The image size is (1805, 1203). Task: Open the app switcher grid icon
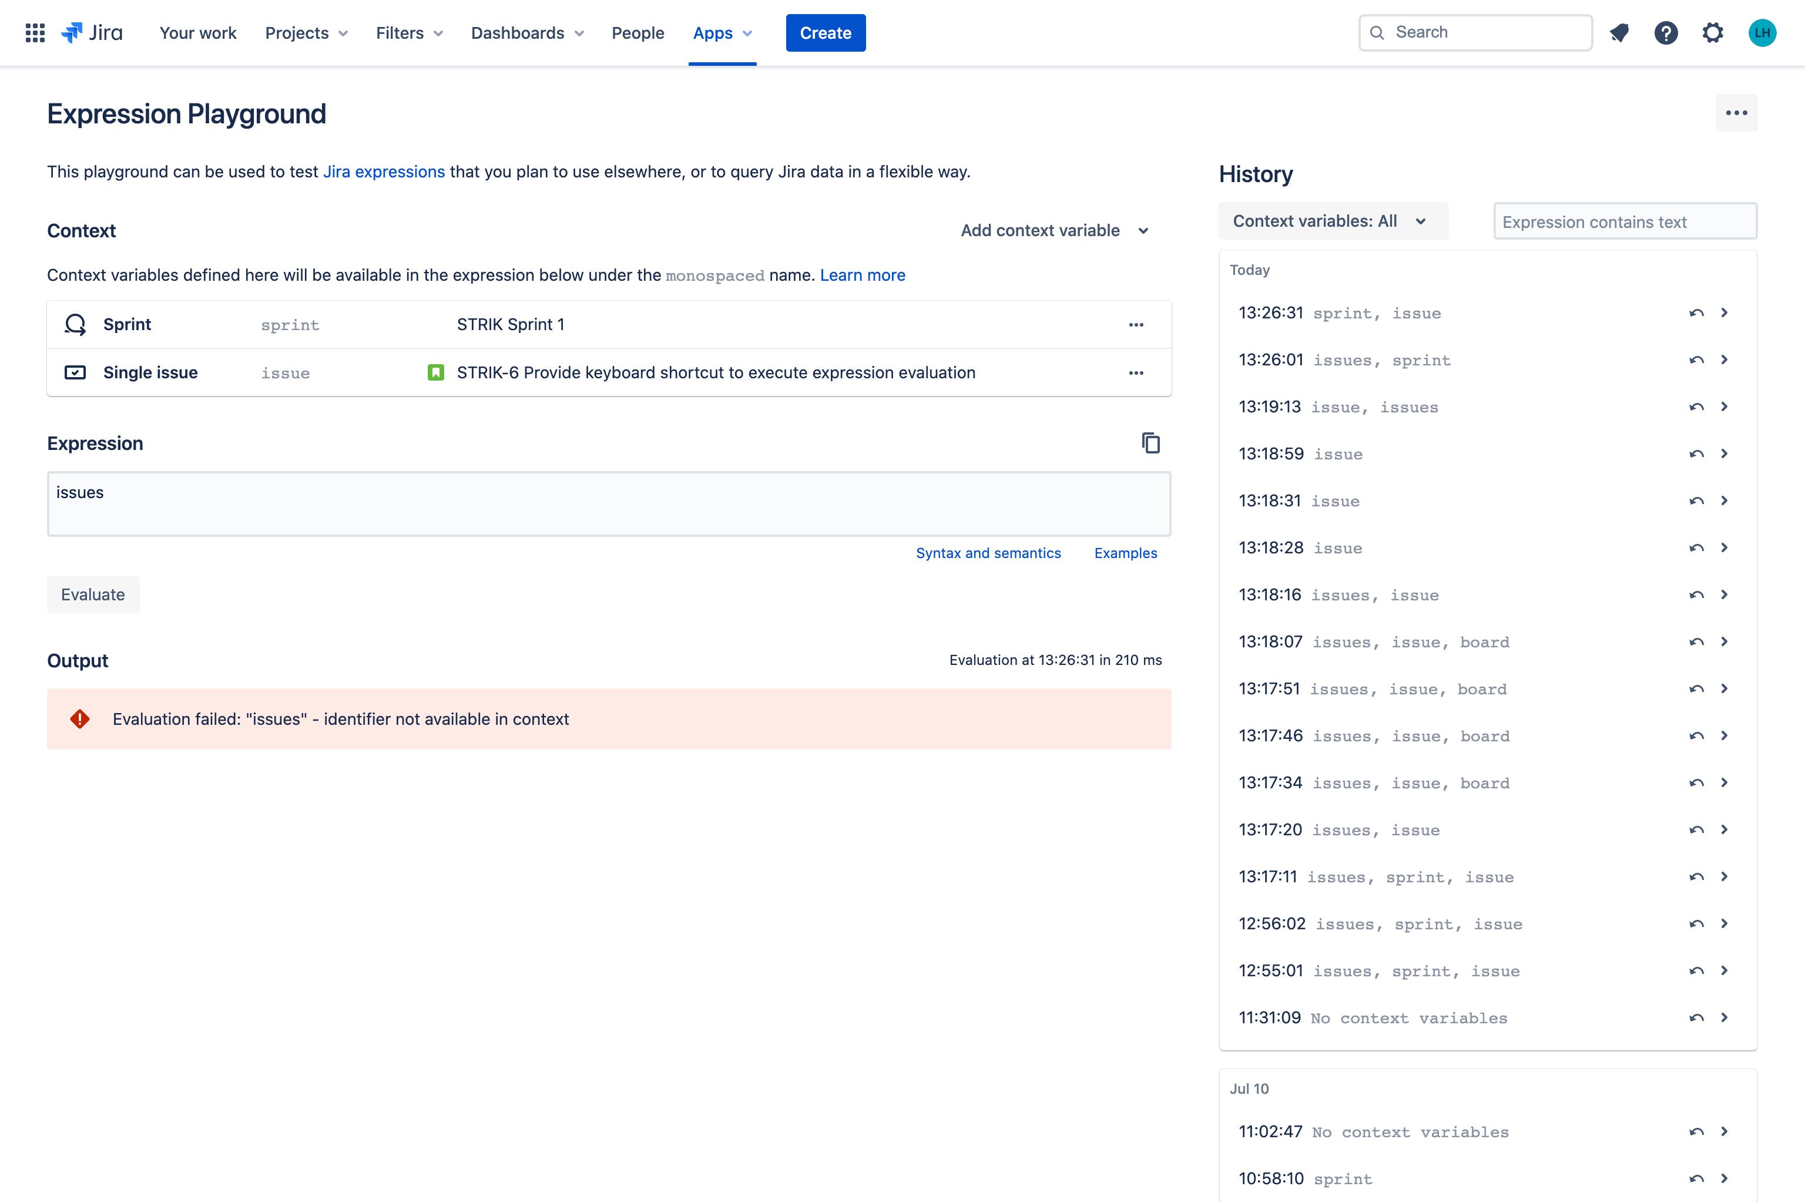(35, 33)
